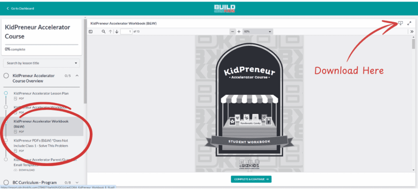Mark KidPreneur Accelerator Lesson Plan circle
This screenshot has width=418, height=190.
(x=6, y=93)
